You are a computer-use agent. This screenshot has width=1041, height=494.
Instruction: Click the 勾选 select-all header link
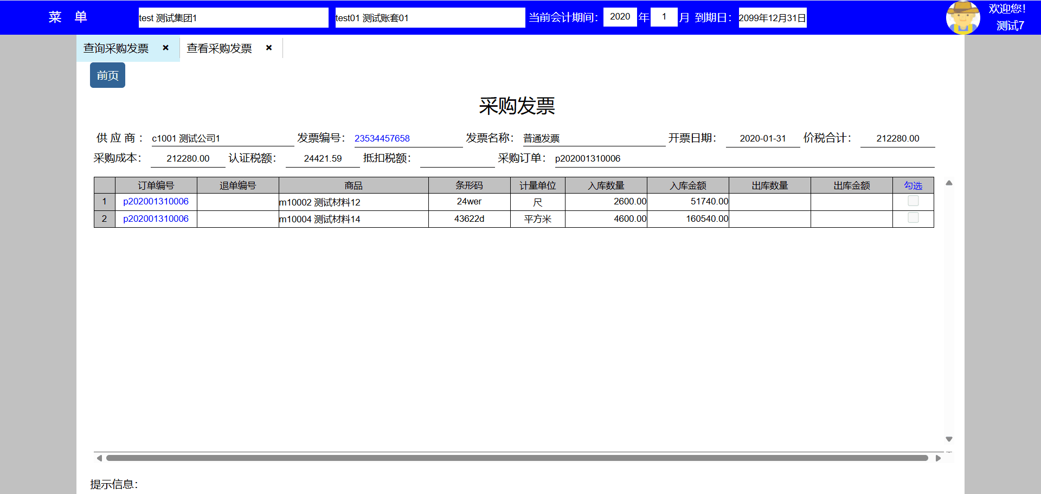(913, 185)
